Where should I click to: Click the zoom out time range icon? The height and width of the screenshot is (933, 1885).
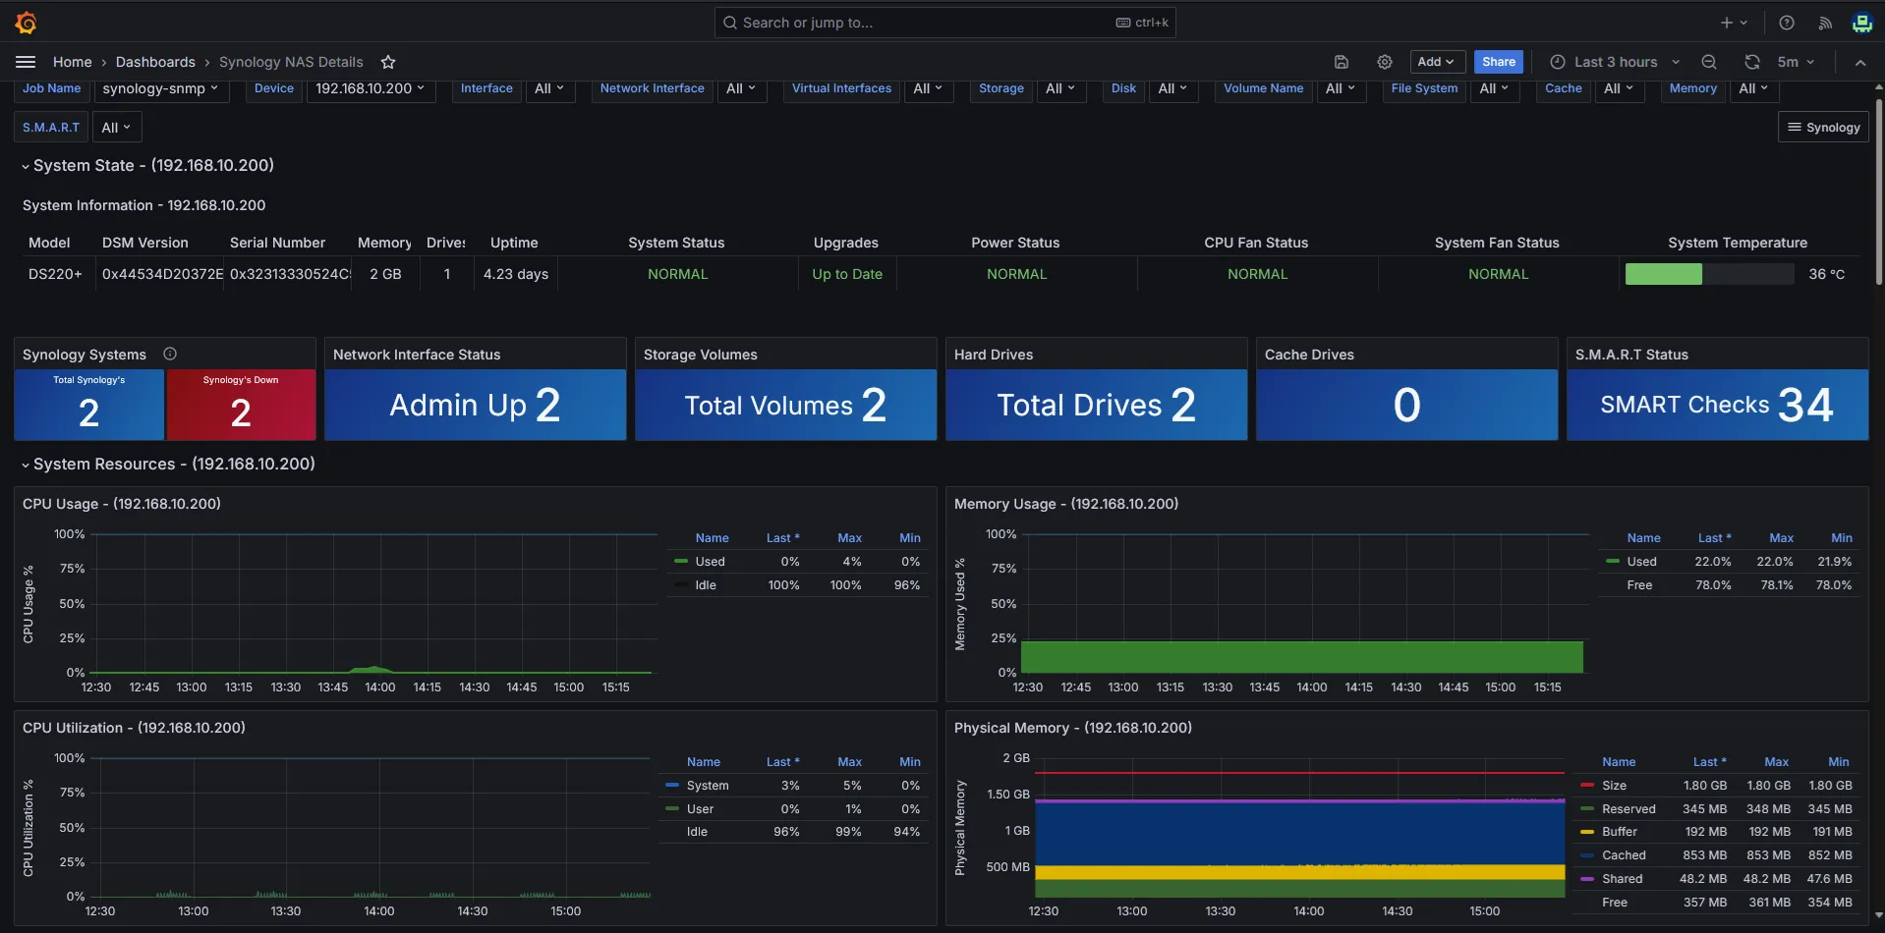[1709, 62]
